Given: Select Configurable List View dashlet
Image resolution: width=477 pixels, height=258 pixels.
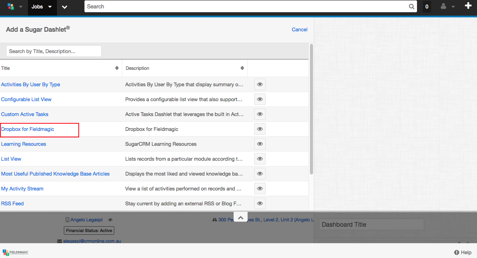Looking at the screenshot, I should tap(26, 99).
